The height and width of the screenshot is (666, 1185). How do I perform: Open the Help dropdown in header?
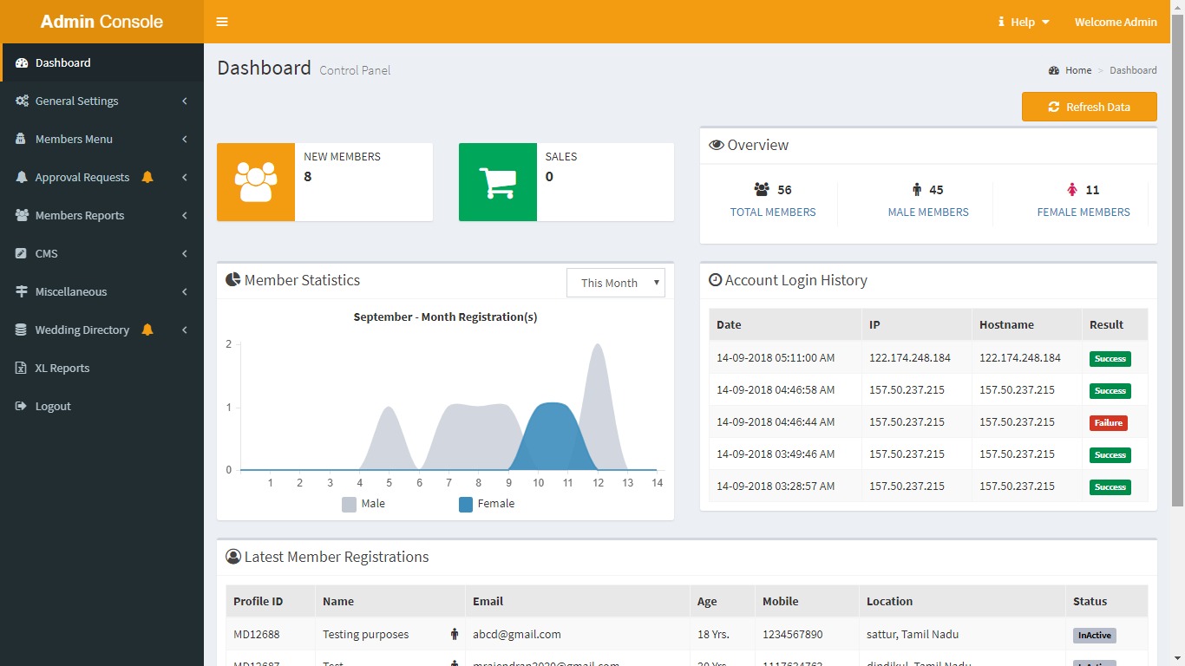[1024, 22]
